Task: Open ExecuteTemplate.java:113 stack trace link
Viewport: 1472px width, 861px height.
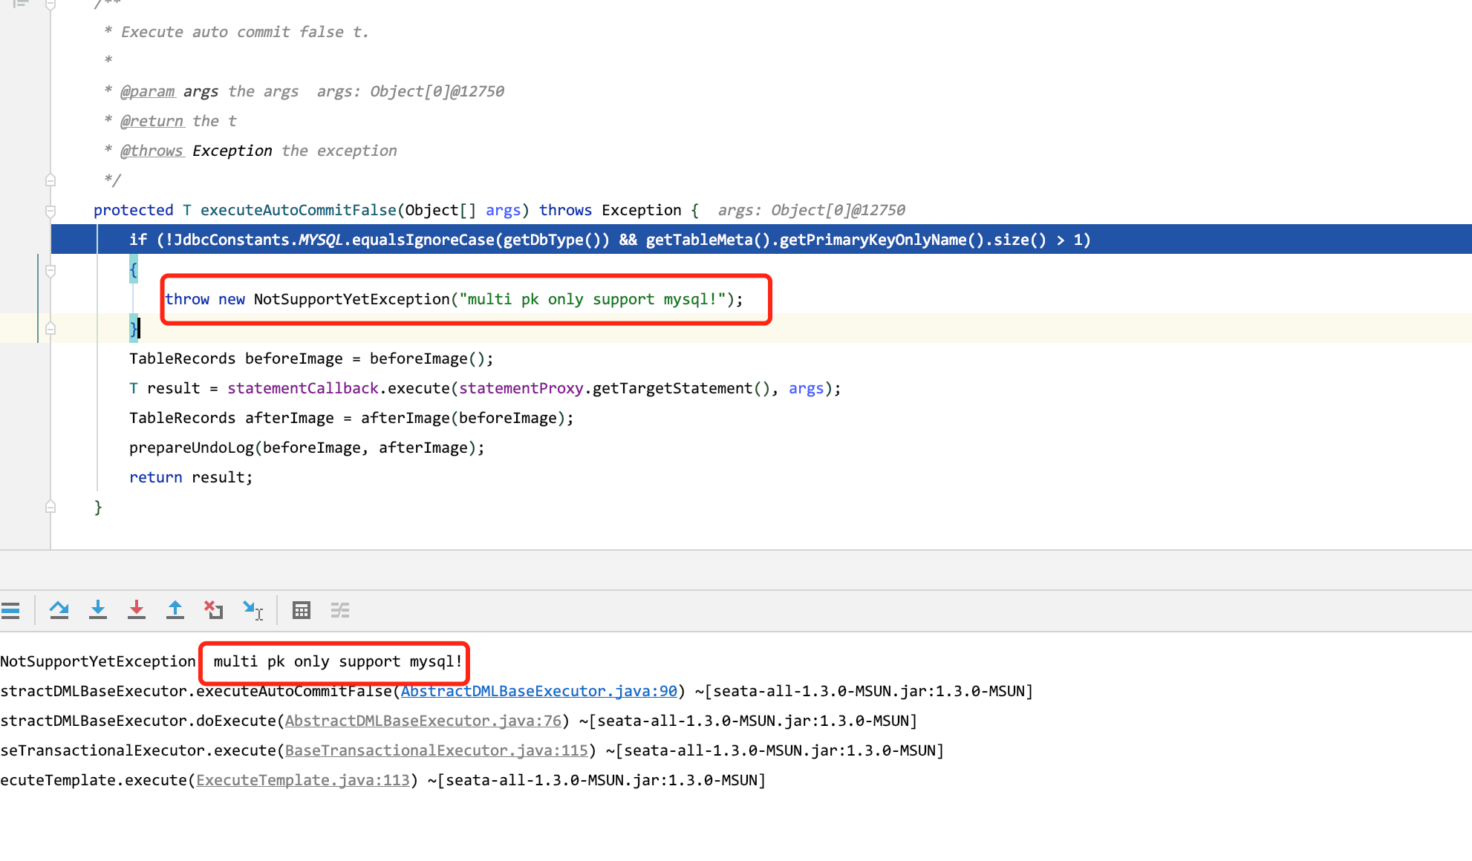Action: click(303, 780)
